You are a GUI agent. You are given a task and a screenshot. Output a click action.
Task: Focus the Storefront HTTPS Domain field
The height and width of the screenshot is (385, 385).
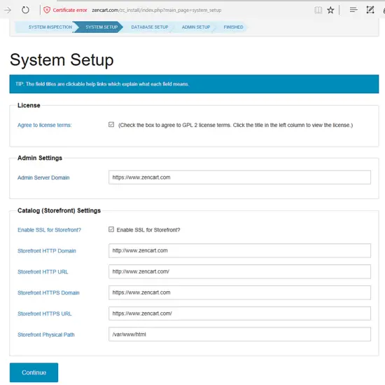pos(239,292)
